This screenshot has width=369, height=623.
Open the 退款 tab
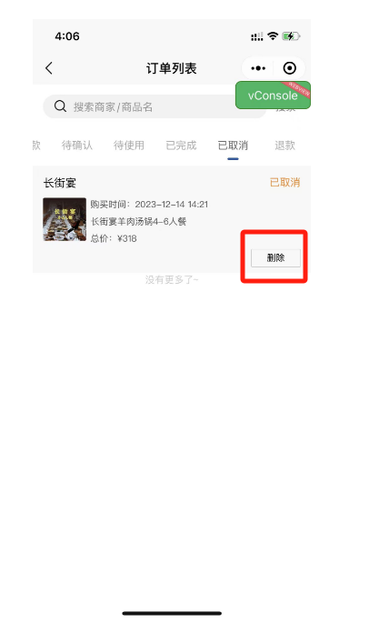click(284, 146)
